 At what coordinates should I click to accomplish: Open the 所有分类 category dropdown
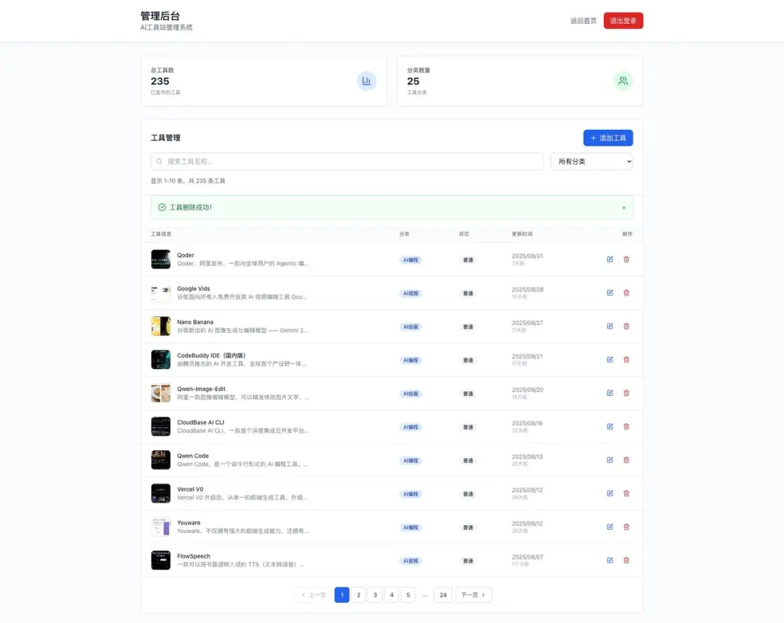tap(592, 161)
